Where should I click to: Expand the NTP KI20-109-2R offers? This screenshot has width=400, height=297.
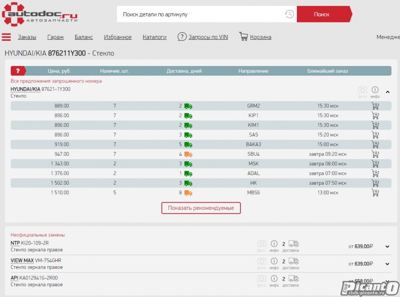(x=387, y=247)
